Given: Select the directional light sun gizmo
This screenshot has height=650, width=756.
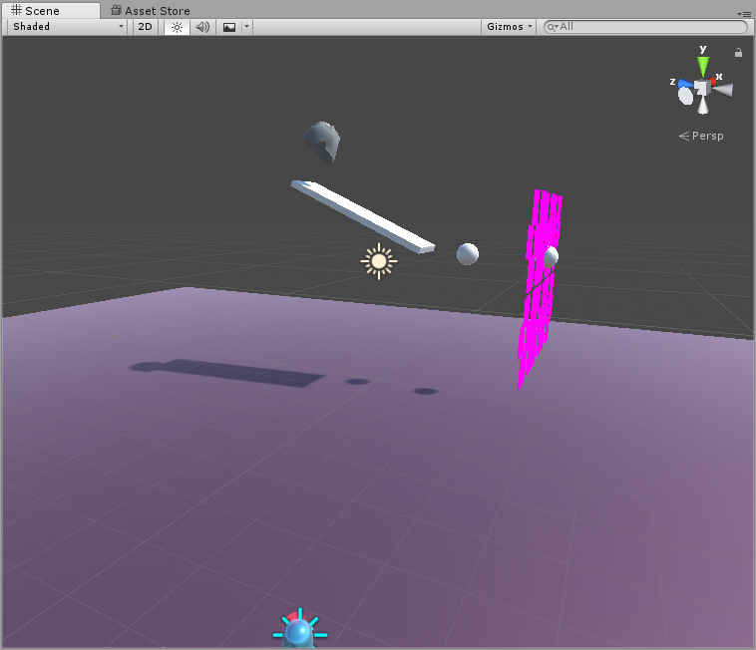Looking at the screenshot, I should tap(379, 261).
